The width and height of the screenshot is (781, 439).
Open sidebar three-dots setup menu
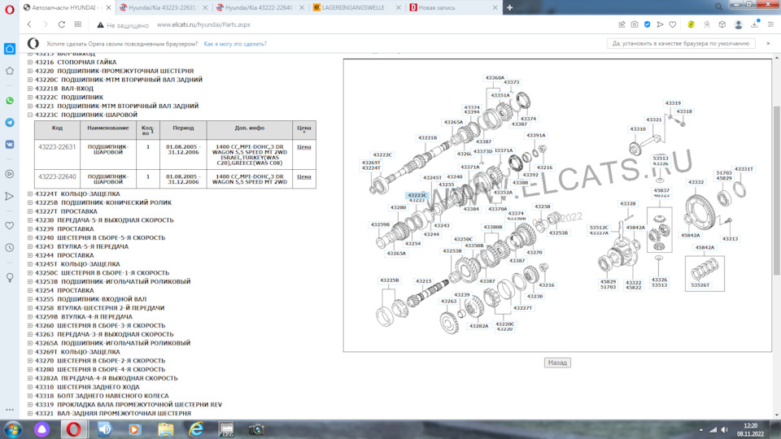10,410
